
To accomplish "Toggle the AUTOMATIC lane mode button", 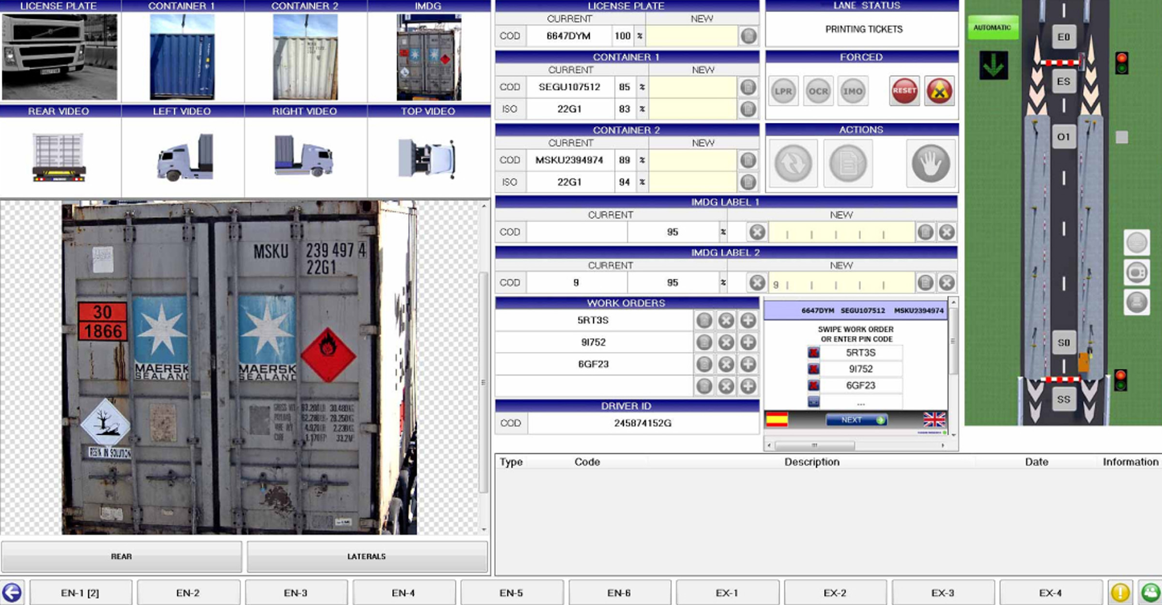I will coord(992,28).
